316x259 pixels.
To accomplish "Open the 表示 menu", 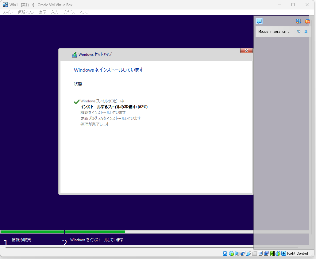I will tap(43, 12).
